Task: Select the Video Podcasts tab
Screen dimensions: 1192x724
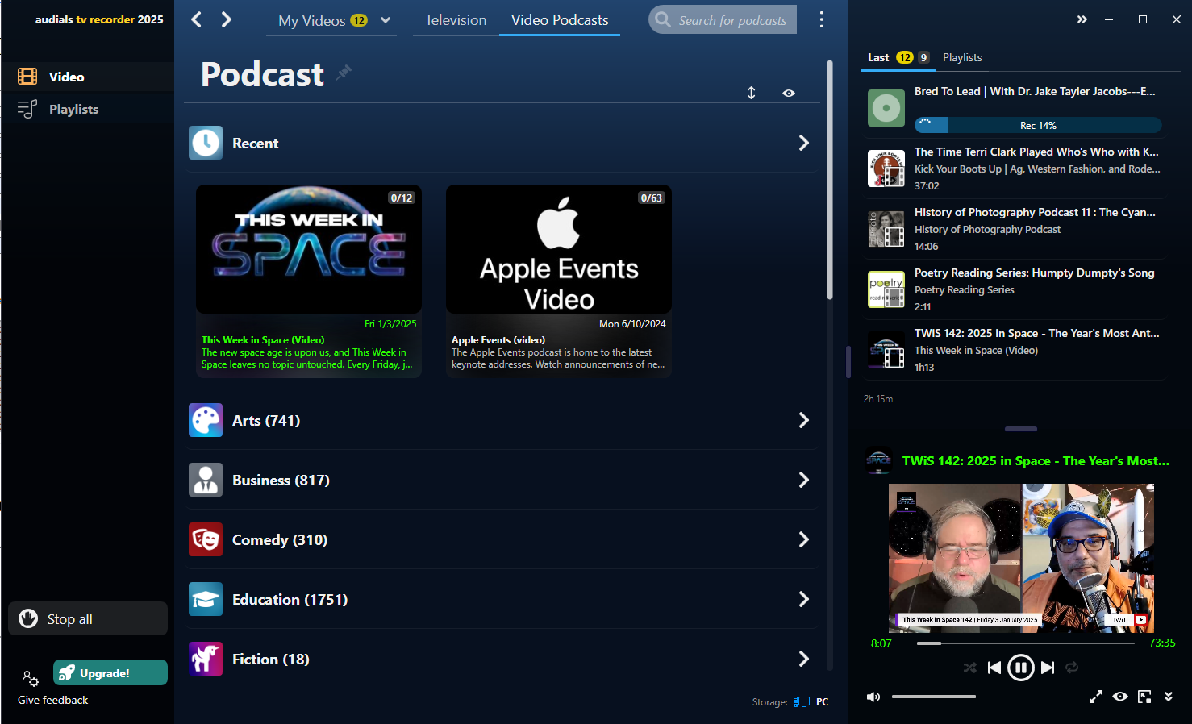Action: [560, 20]
